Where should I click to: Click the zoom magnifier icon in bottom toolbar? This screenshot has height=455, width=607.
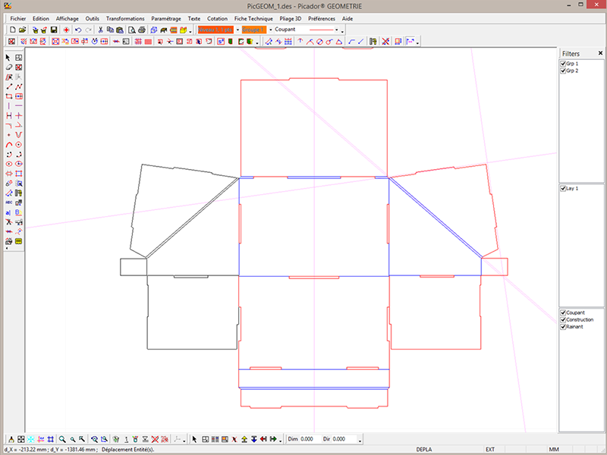[x=61, y=439]
